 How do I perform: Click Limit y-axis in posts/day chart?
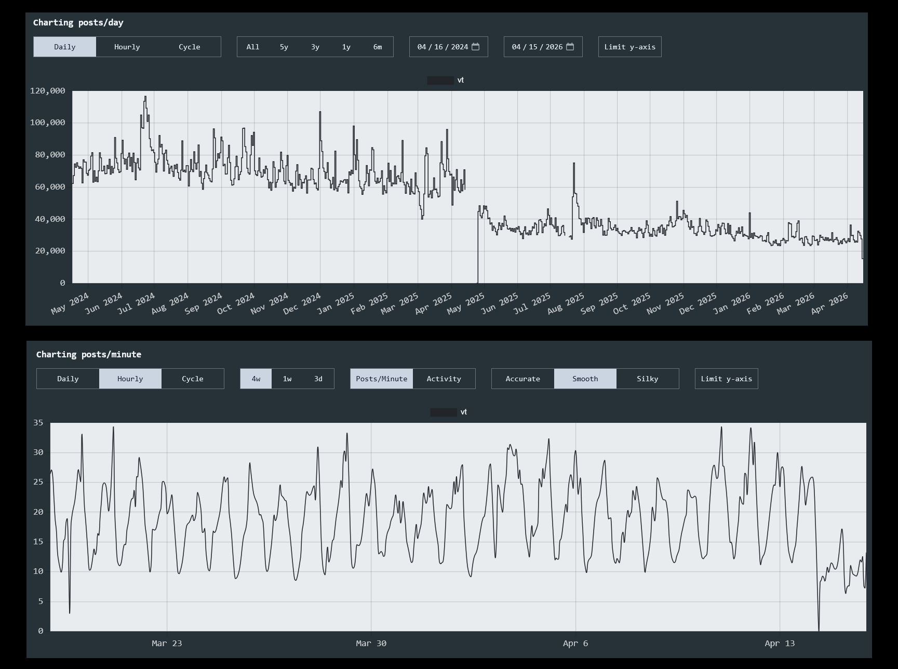(x=630, y=47)
